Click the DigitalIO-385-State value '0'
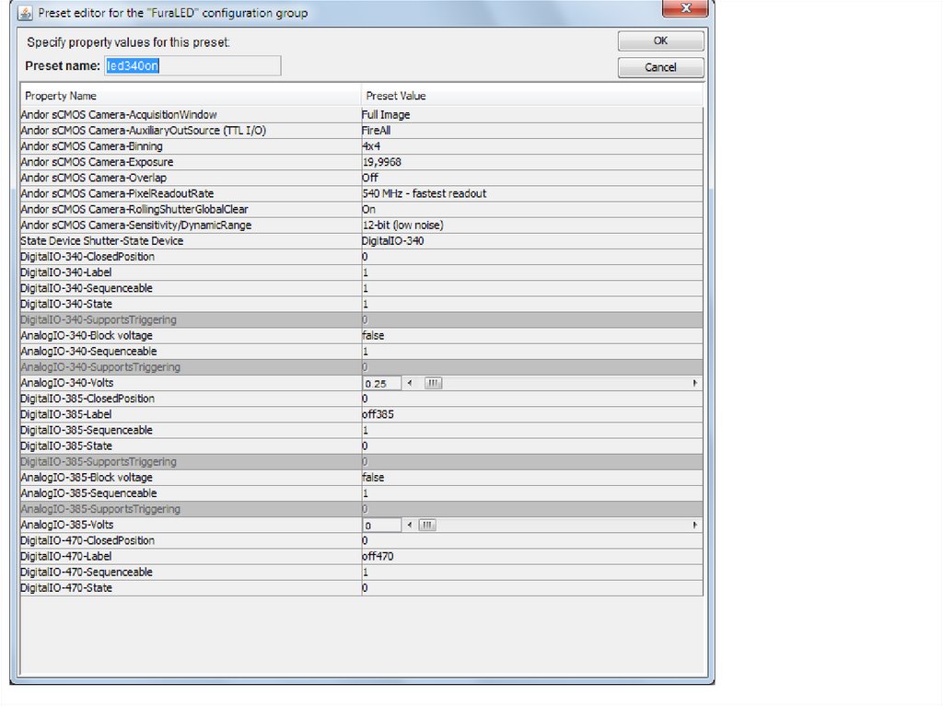The image size is (943, 706). point(365,446)
